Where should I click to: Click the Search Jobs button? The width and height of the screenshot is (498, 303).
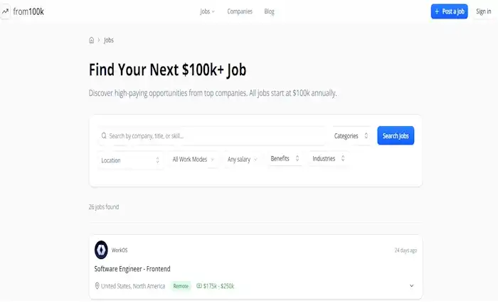[396, 136]
